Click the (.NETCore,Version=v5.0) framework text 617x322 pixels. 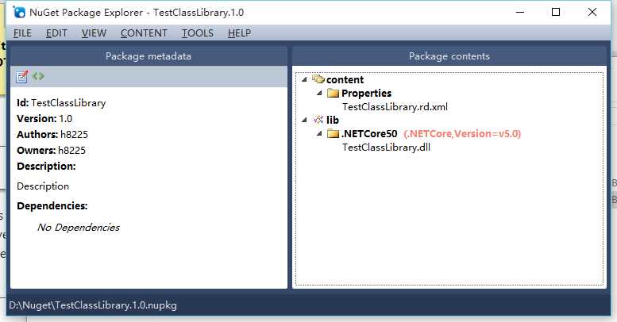tap(462, 134)
